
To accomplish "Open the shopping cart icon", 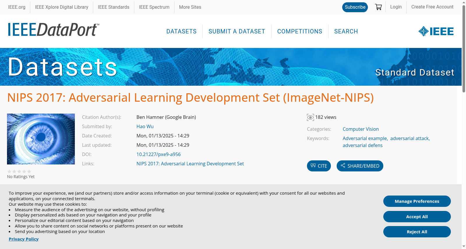I will (x=378, y=7).
